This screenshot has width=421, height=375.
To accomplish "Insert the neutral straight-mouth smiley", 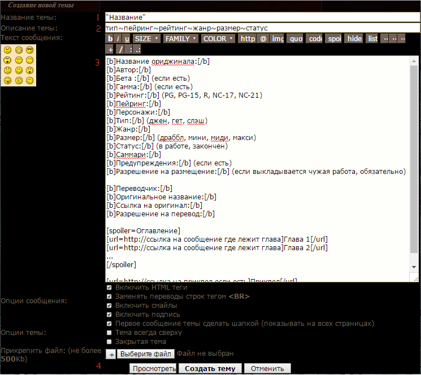I will pyautogui.click(x=7, y=70).
